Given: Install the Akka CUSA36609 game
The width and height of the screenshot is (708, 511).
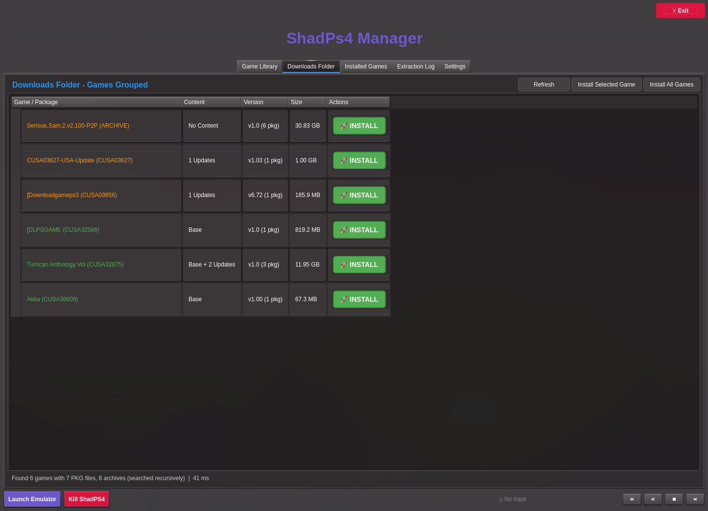Looking at the screenshot, I should click(359, 299).
